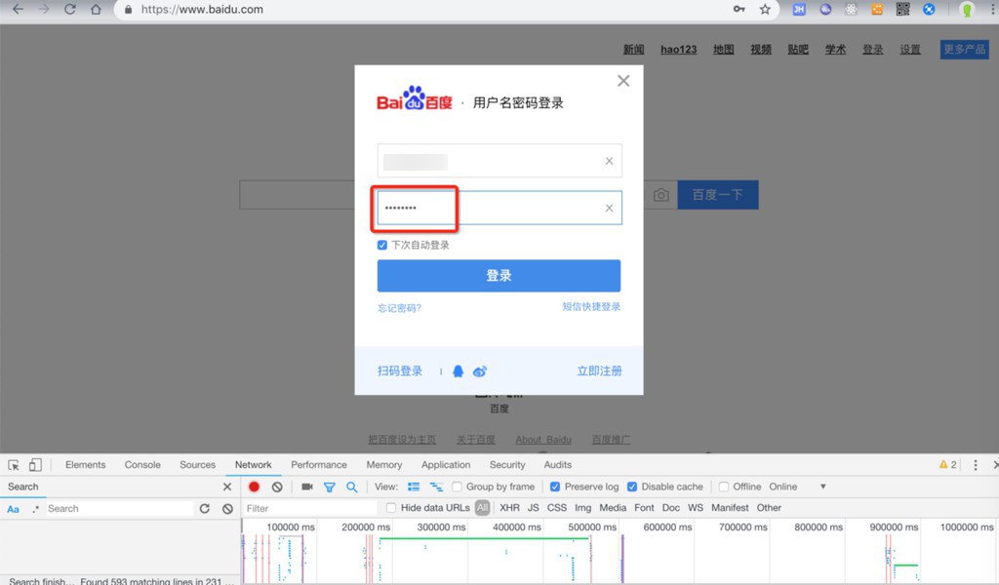Screen dimensions: 999x585
Task: Open the 短信快捷登录 link
Action: (x=591, y=307)
